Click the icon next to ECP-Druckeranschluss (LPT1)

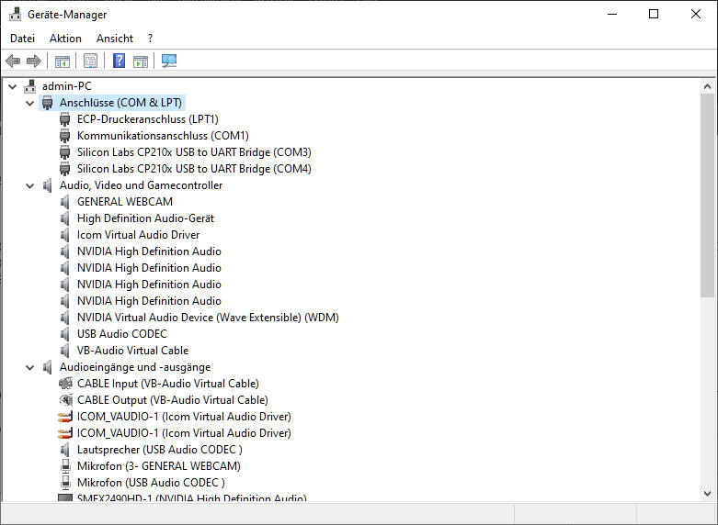click(65, 119)
